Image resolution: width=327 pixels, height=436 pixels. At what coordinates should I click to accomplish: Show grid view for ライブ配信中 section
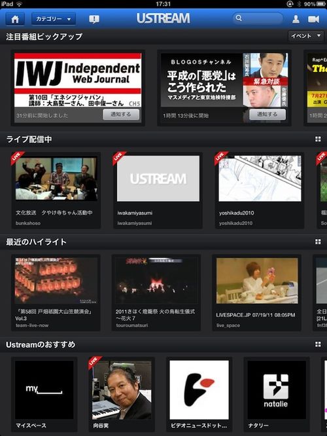pos(318,139)
